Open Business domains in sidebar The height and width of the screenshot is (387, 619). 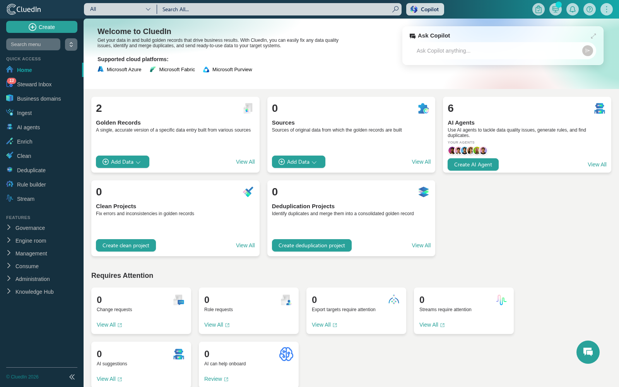[39, 99]
